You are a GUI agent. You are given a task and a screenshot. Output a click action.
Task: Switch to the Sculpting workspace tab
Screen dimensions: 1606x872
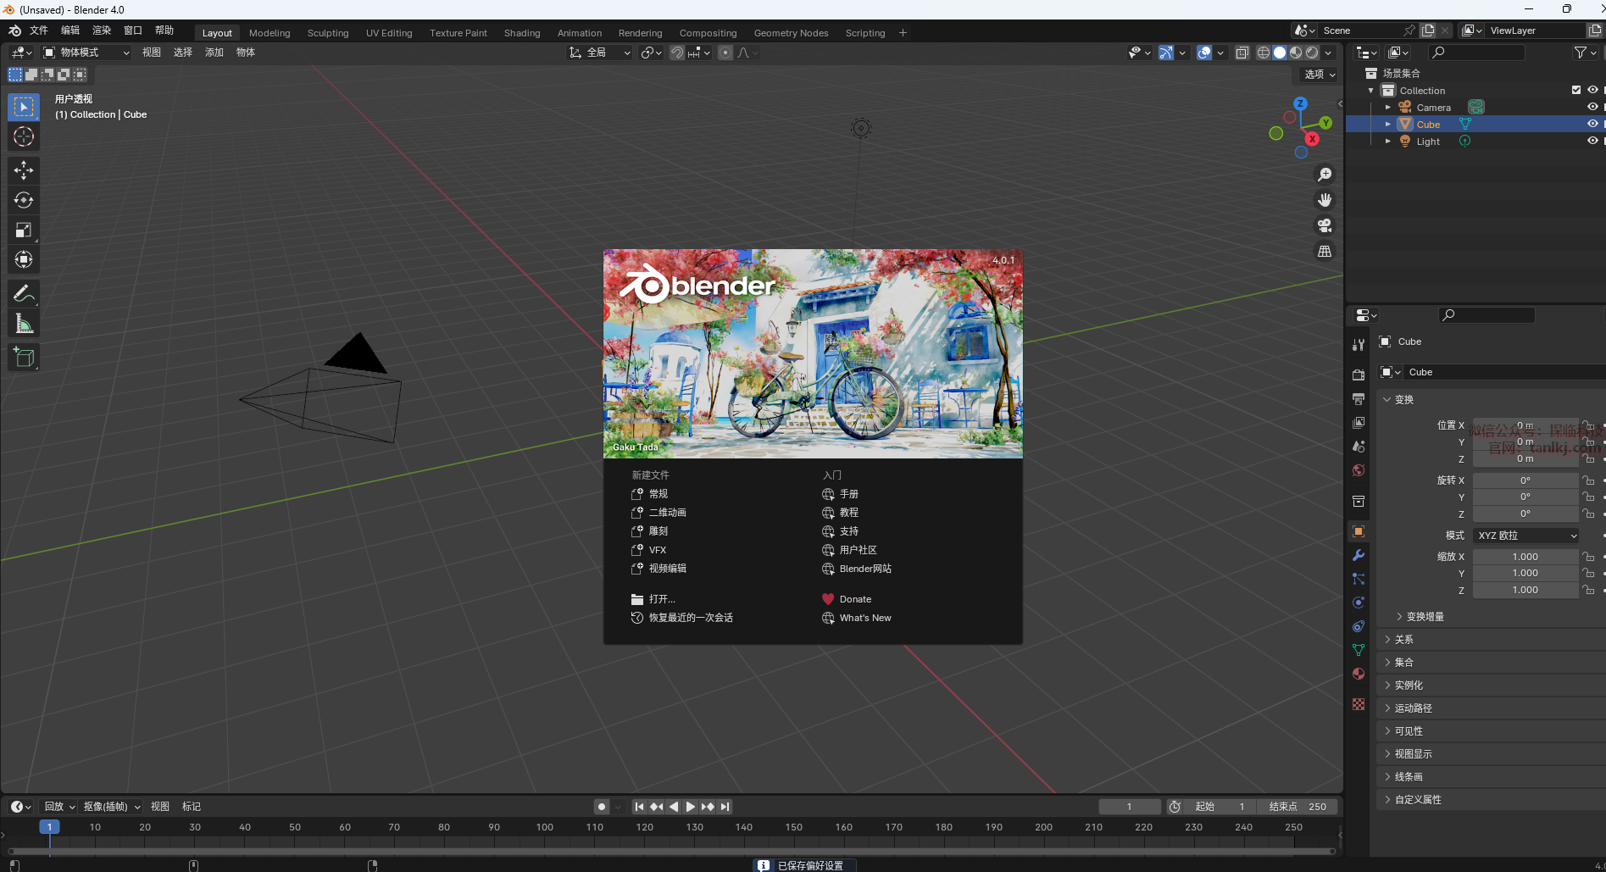click(x=327, y=33)
